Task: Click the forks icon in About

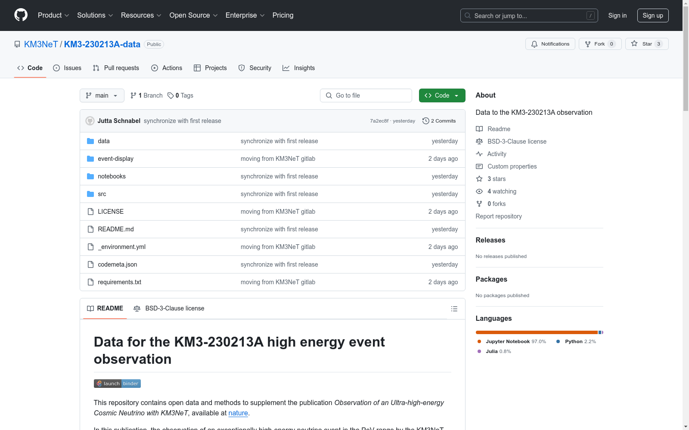Action: tap(479, 204)
